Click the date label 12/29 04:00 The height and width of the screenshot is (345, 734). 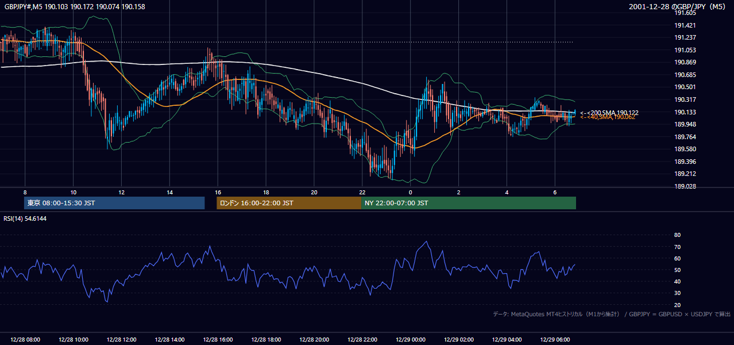pos(507,340)
